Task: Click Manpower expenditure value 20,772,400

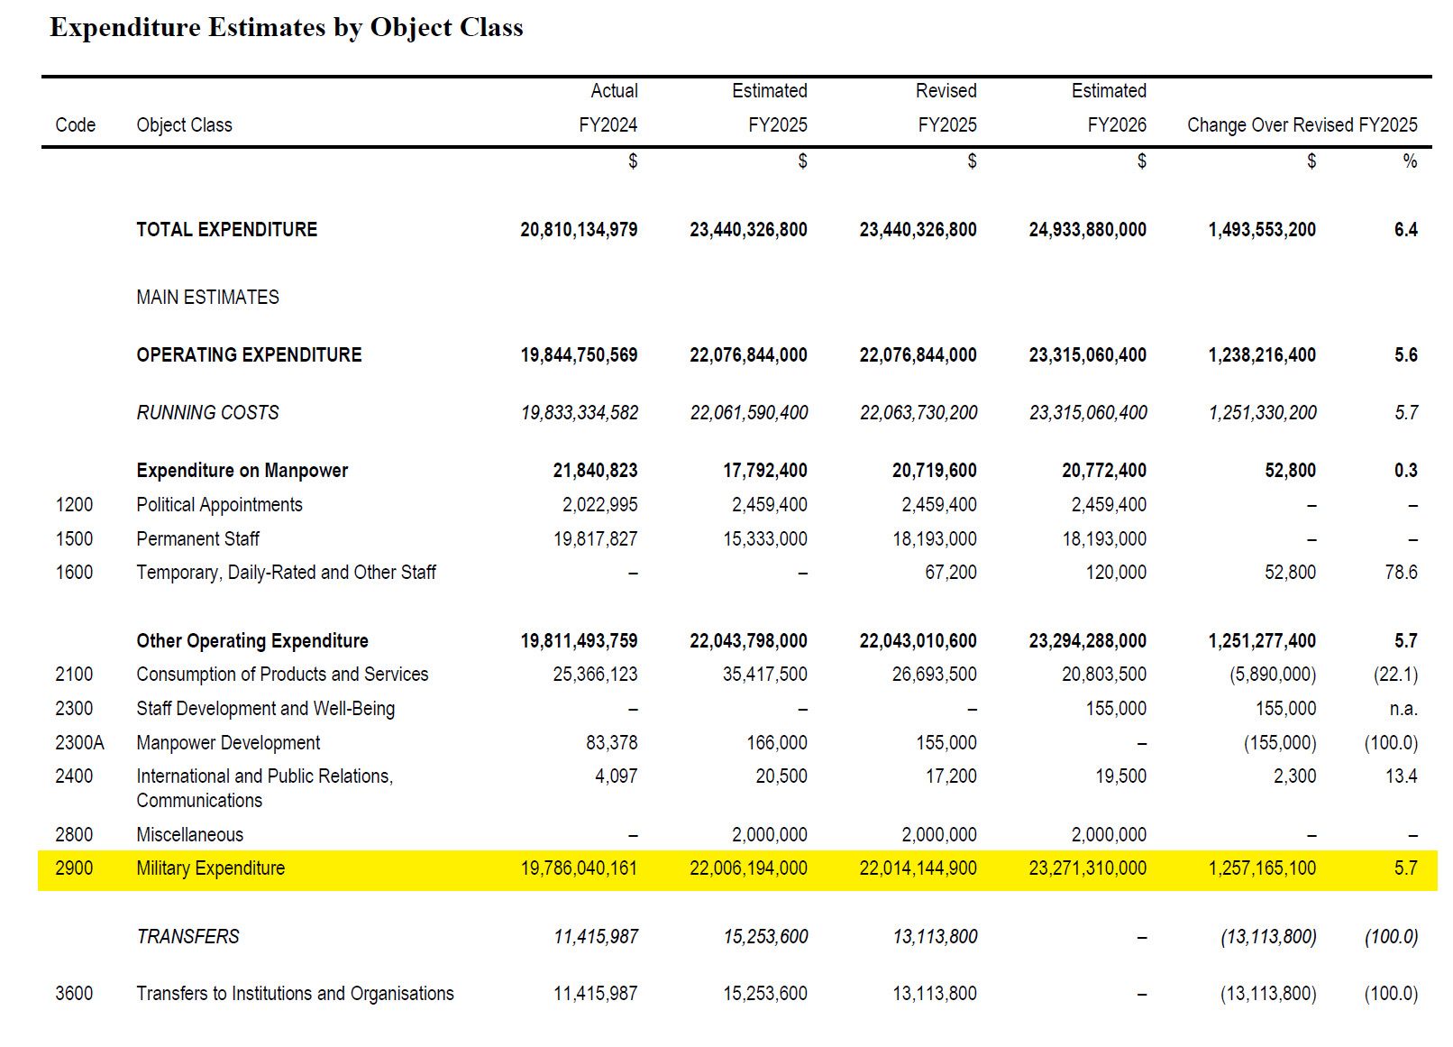Action: [x=1104, y=470]
